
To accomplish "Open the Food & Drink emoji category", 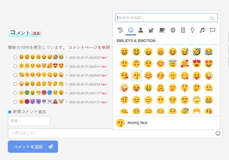I will pyautogui.click(x=162, y=30).
